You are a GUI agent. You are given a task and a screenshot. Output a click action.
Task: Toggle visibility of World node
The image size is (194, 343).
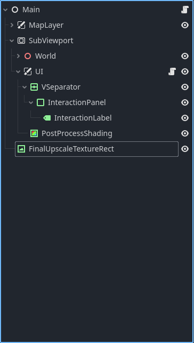click(185, 56)
